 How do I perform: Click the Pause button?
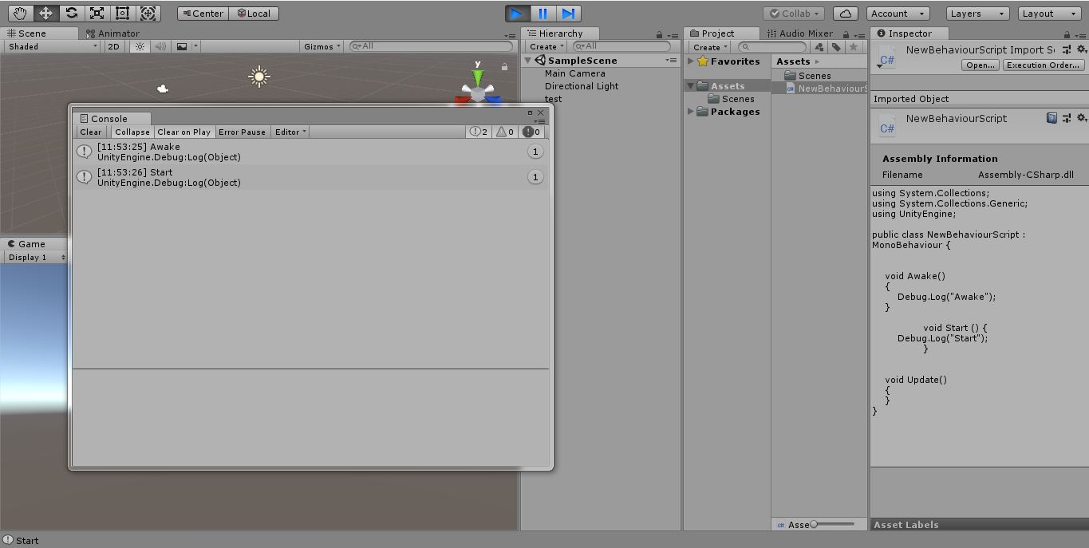click(543, 14)
